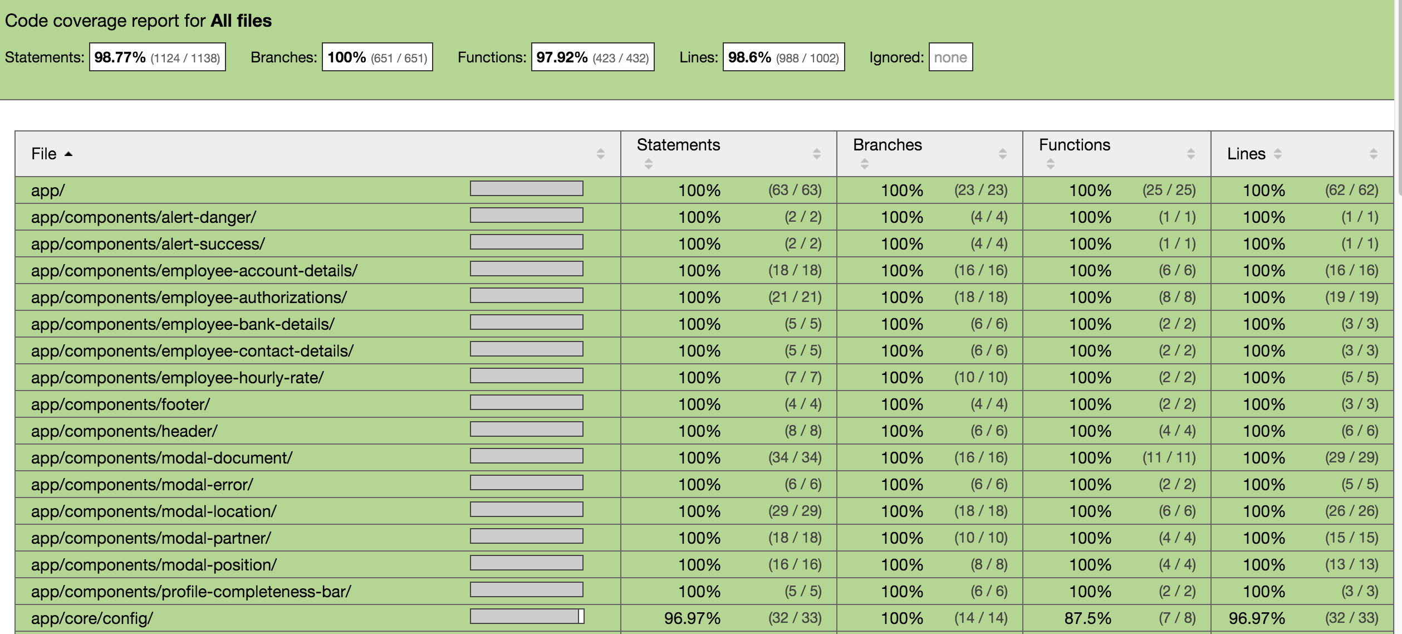Open app/components/profile-completeness-bar/ link
1402x634 pixels.
pos(191,592)
